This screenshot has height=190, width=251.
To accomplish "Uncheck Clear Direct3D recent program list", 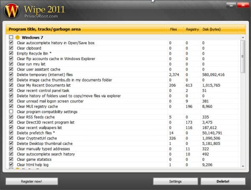I will click(11, 122).
